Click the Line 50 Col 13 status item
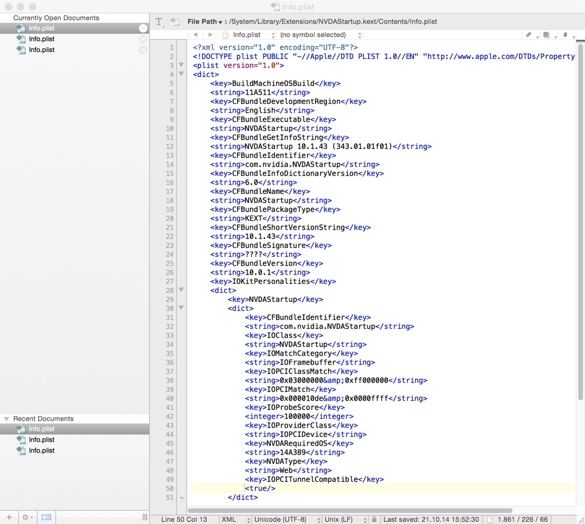Image resolution: width=585 pixels, height=524 pixels. (184, 519)
